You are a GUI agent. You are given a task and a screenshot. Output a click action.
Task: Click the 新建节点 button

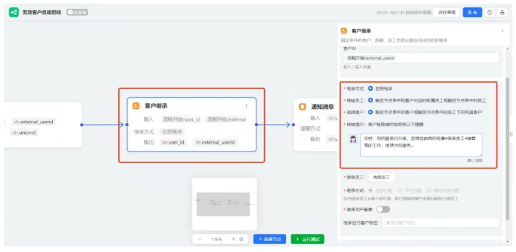pyautogui.click(x=270, y=239)
